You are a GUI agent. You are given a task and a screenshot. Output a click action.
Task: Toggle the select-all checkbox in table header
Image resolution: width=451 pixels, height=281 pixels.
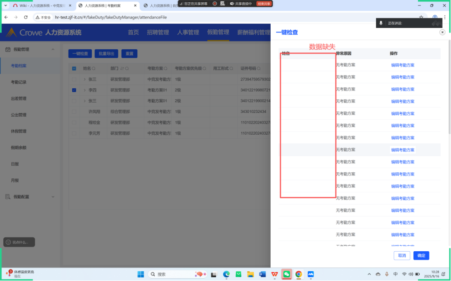[74, 69]
